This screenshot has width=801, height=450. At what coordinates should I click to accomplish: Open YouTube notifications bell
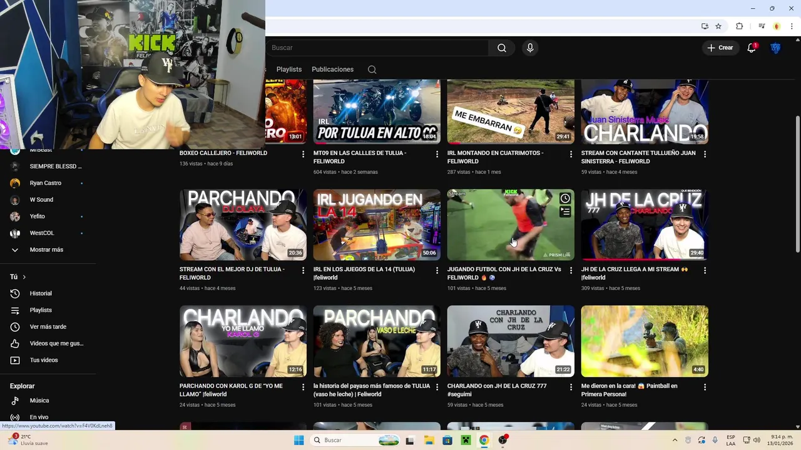pos(752,48)
